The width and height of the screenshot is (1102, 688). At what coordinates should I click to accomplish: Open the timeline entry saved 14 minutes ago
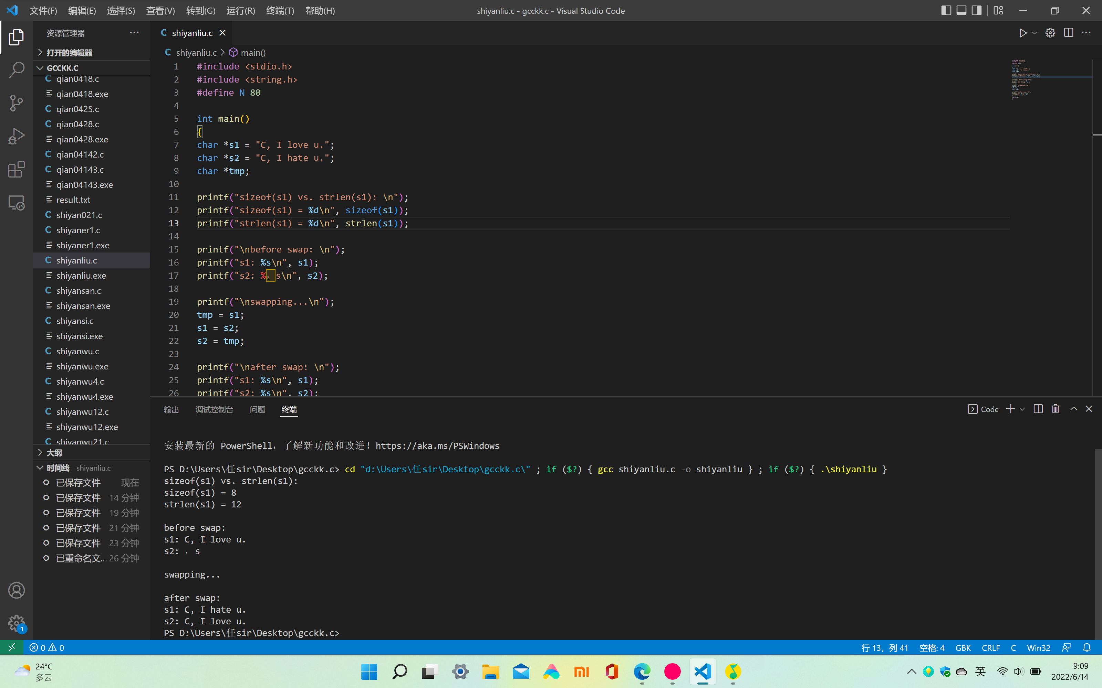pos(92,497)
